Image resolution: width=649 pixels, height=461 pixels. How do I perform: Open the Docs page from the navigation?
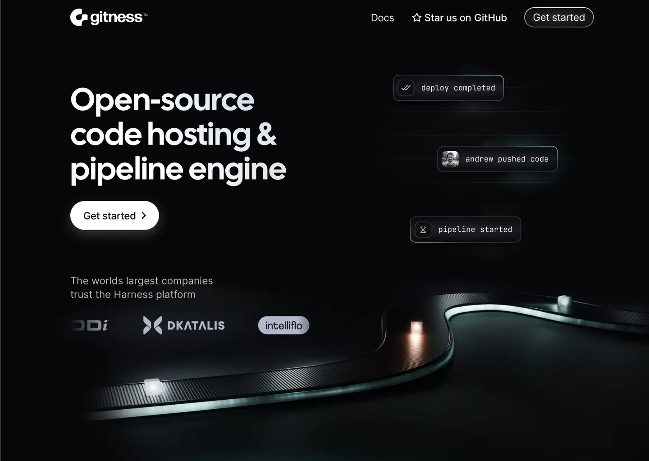tap(382, 18)
